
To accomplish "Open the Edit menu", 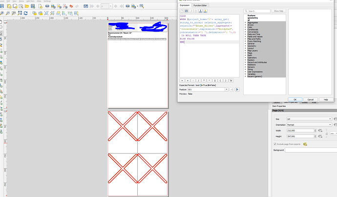I will [8, 1].
